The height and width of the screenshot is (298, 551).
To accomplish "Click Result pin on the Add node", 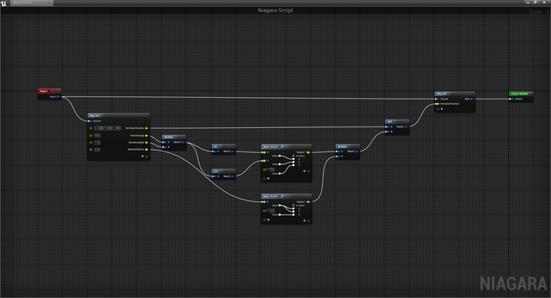I will [x=406, y=127].
